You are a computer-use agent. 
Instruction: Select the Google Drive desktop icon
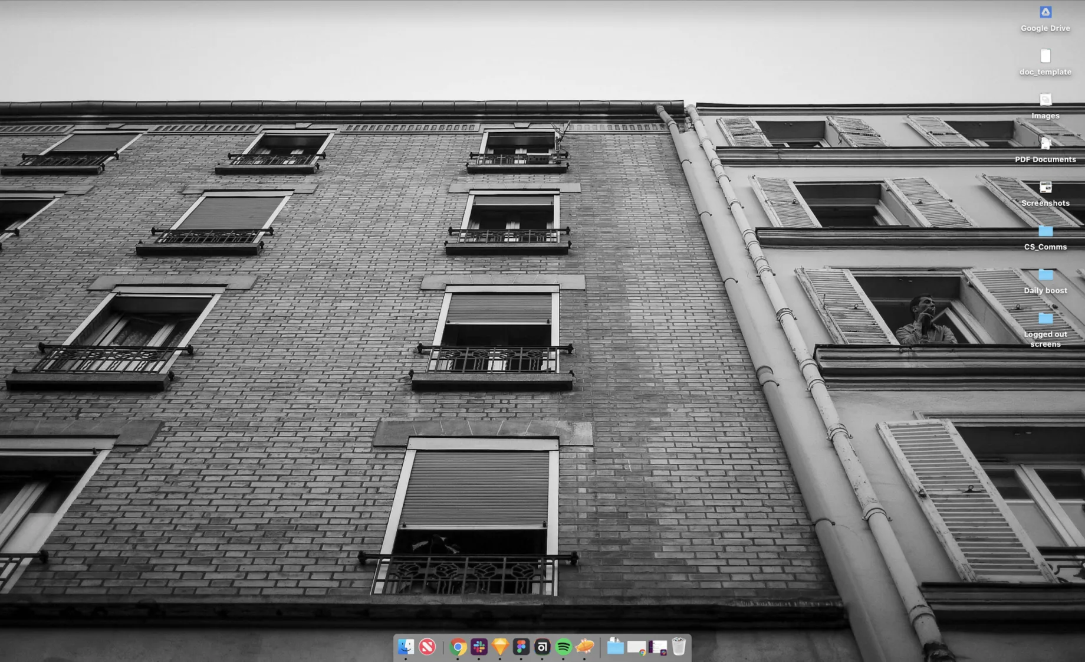pyautogui.click(x=1045, y=12)
